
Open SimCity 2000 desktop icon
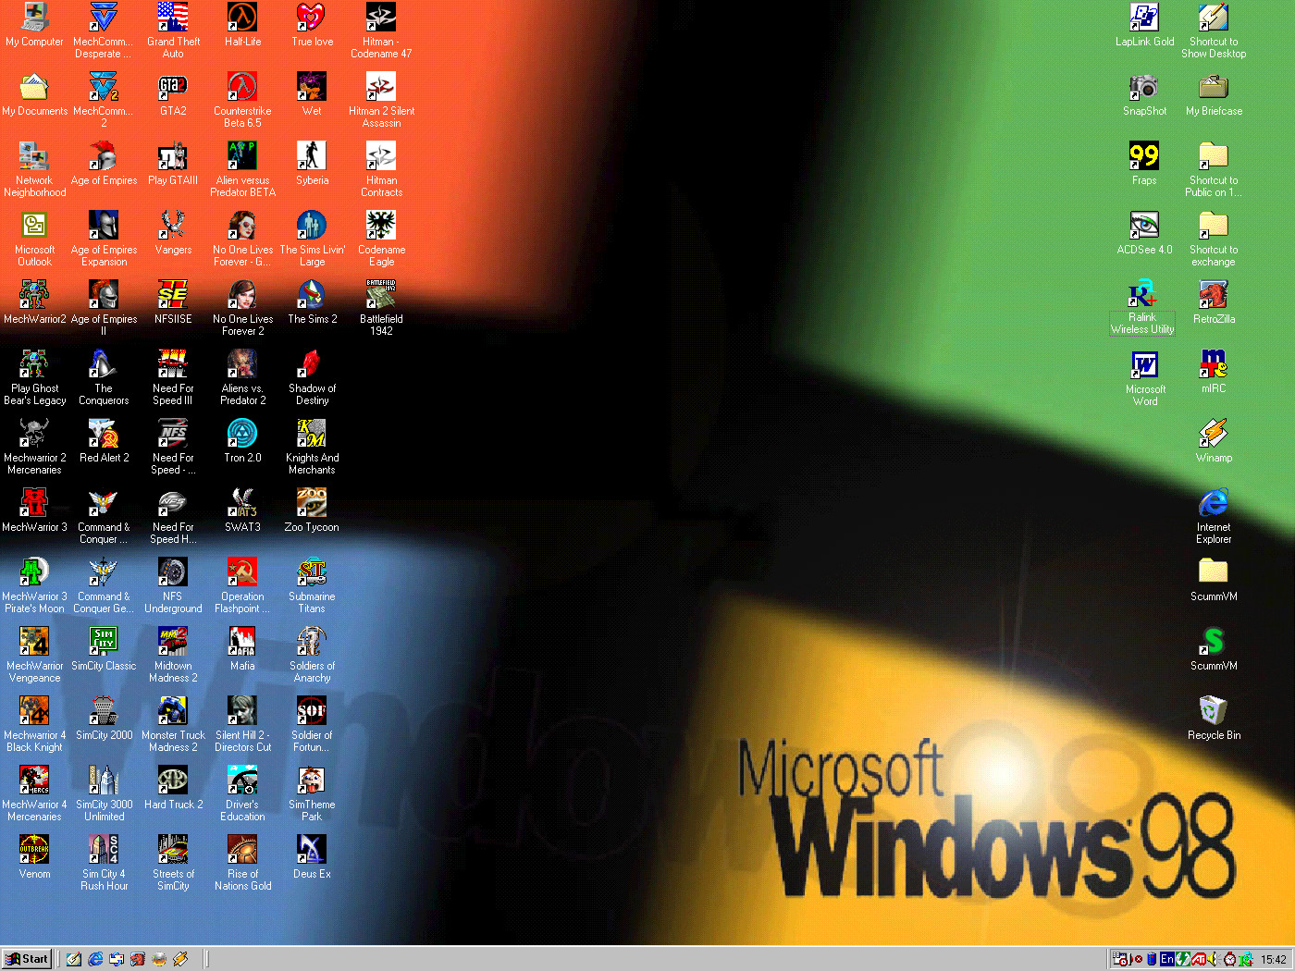coord(104,719)
